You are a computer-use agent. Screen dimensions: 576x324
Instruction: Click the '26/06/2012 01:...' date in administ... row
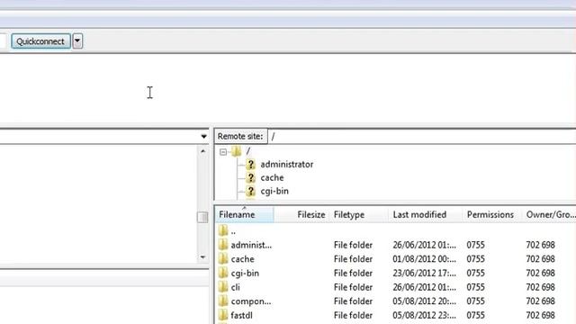tap(424, 245)
